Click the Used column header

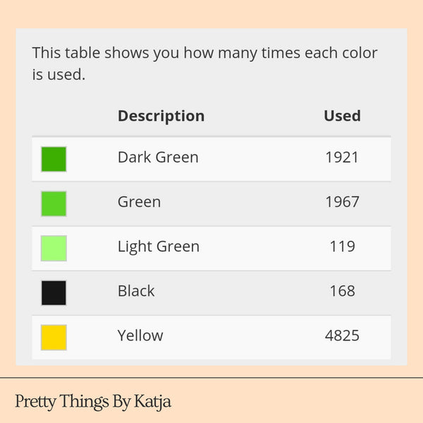click(x=342, y=116)
